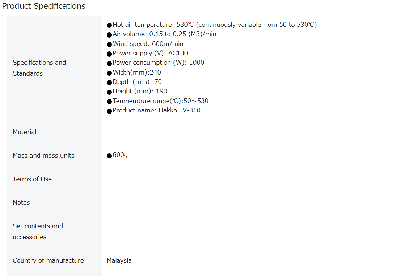This screenshot has width=417, height=276.
Task: Click the Product Specifications heading
Action: tap(43, 6)
